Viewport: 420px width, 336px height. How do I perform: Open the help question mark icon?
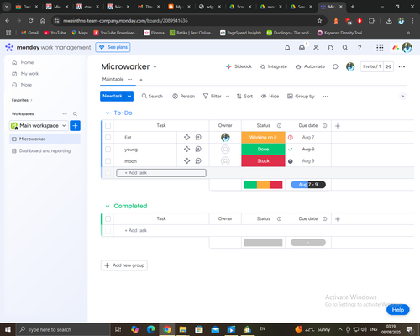(360, 48)
